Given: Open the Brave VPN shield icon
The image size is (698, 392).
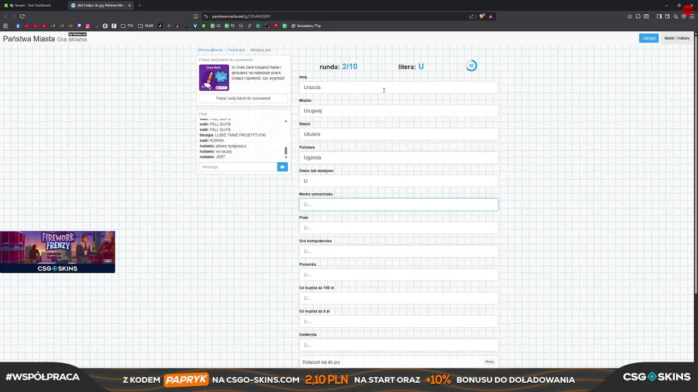Looking at the screenshot, I should point(684,16).
